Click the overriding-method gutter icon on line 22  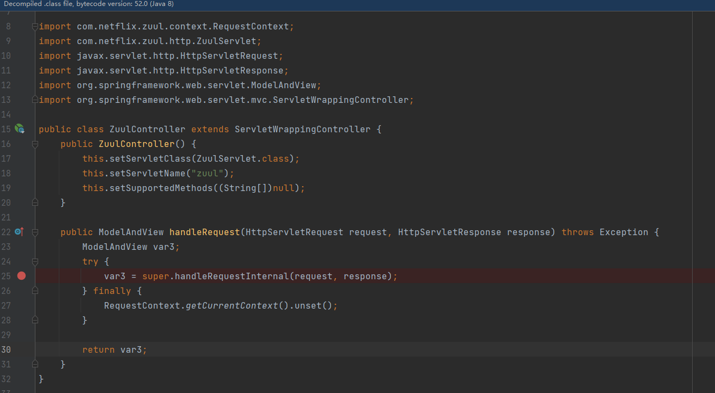point(20,232)
